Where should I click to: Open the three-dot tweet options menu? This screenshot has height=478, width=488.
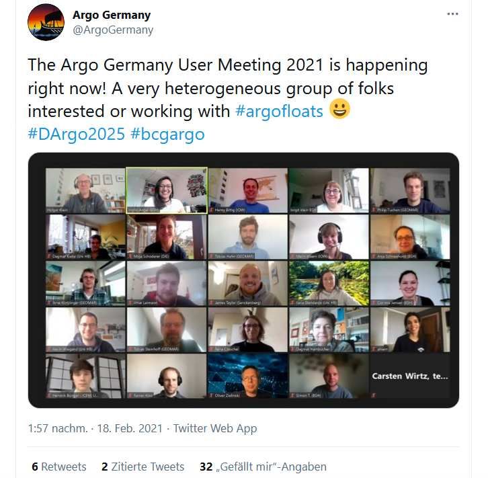pyautogui.click(x=452, y=14)
